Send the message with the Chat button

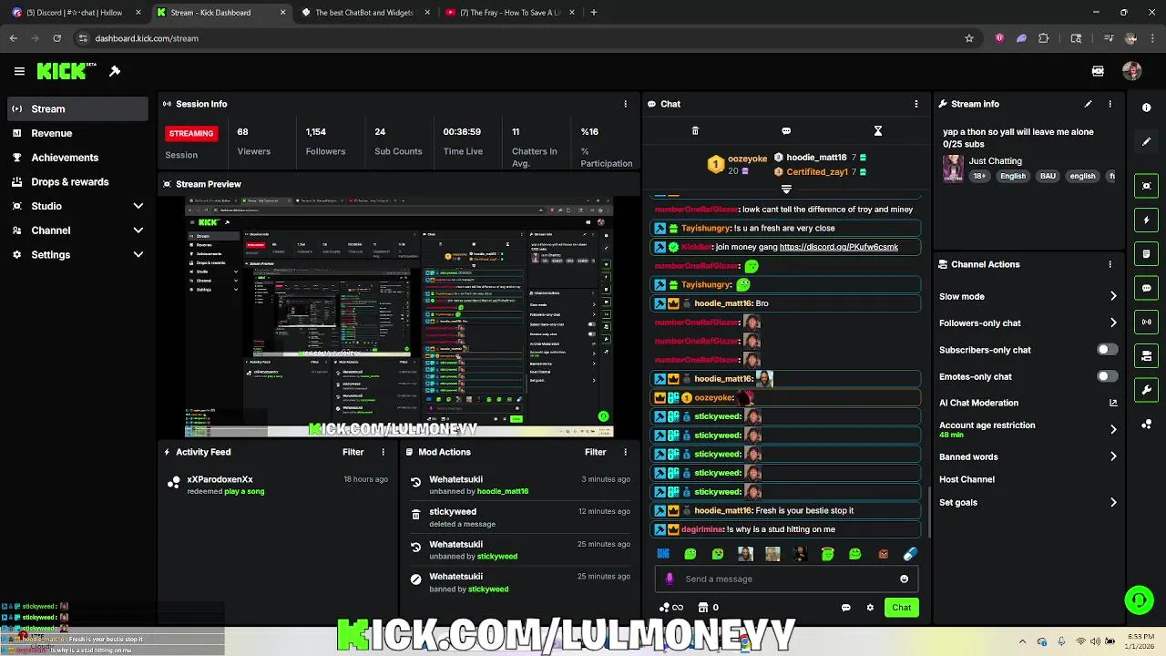point(901,608)
